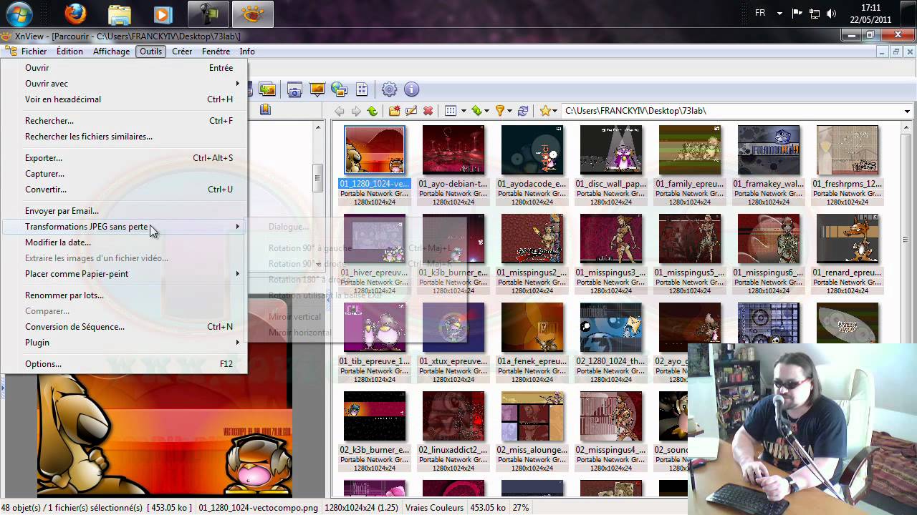Screen dimensions: 917x515
Task: Click the contact sheet toolbar icon
Action: tap(362, 89)
